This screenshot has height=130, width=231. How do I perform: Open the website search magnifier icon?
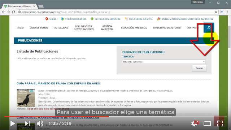209,27
